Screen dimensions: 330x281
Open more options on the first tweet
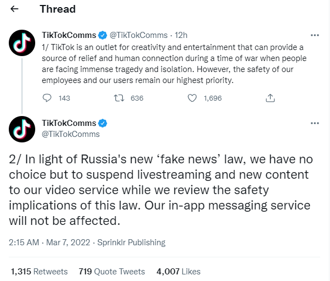(x=315, y=36)
